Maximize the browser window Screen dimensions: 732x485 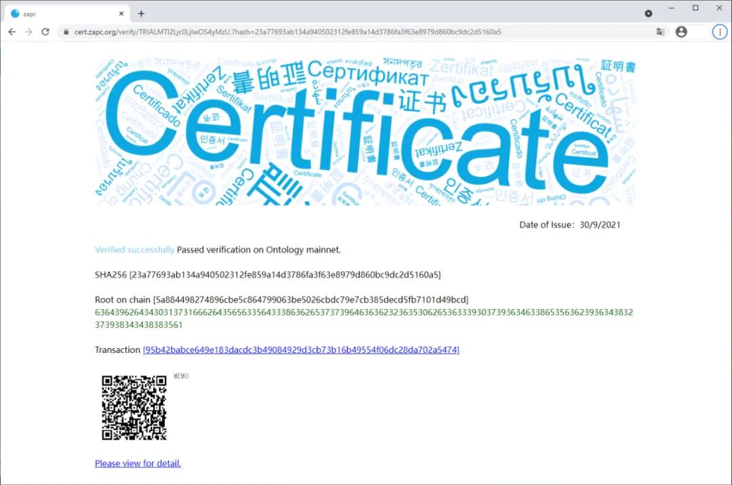pyautogui.click(x=695, y=8)
